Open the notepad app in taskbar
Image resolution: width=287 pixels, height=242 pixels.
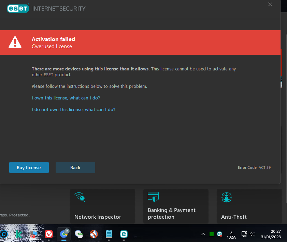pos(109,234)
